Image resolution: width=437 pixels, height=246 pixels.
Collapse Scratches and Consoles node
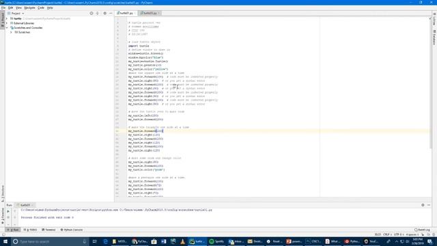(x=7, y=28)
